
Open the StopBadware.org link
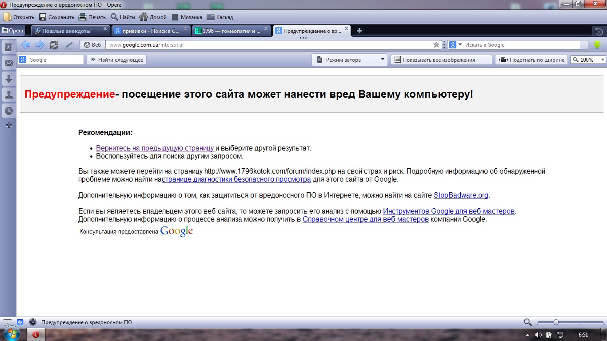tap(461, 195)
